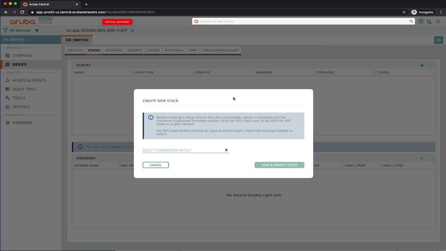Image resolution: width=446 pixels, height=251 pixels.
Task: Click the info icon in members notice
Action: click(x=80, y=147)
